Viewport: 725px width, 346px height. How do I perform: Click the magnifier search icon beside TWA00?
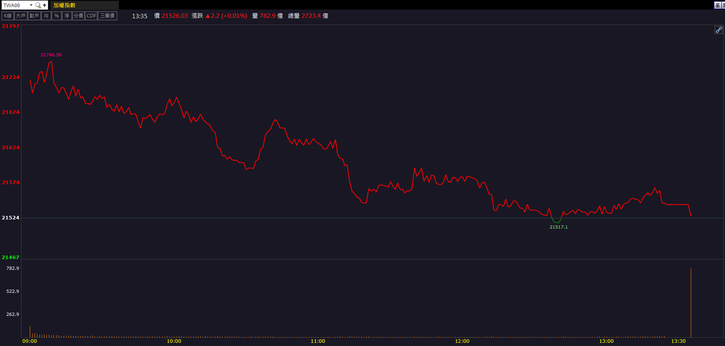[38, 5]
